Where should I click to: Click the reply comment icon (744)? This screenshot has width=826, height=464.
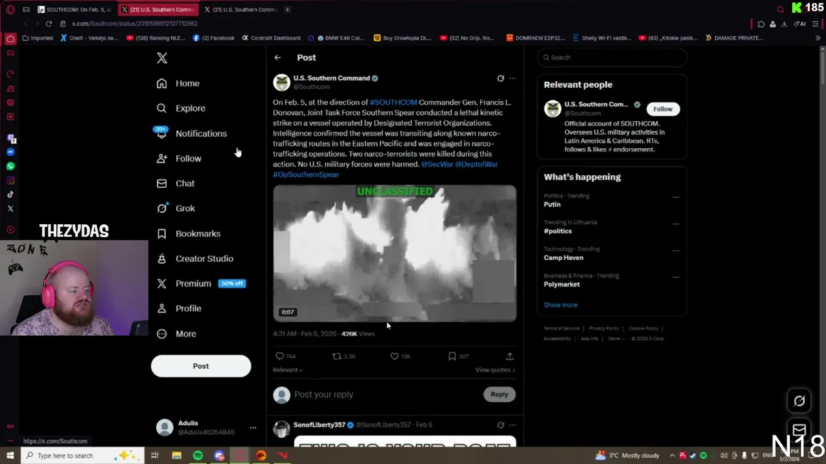point(279,356)
